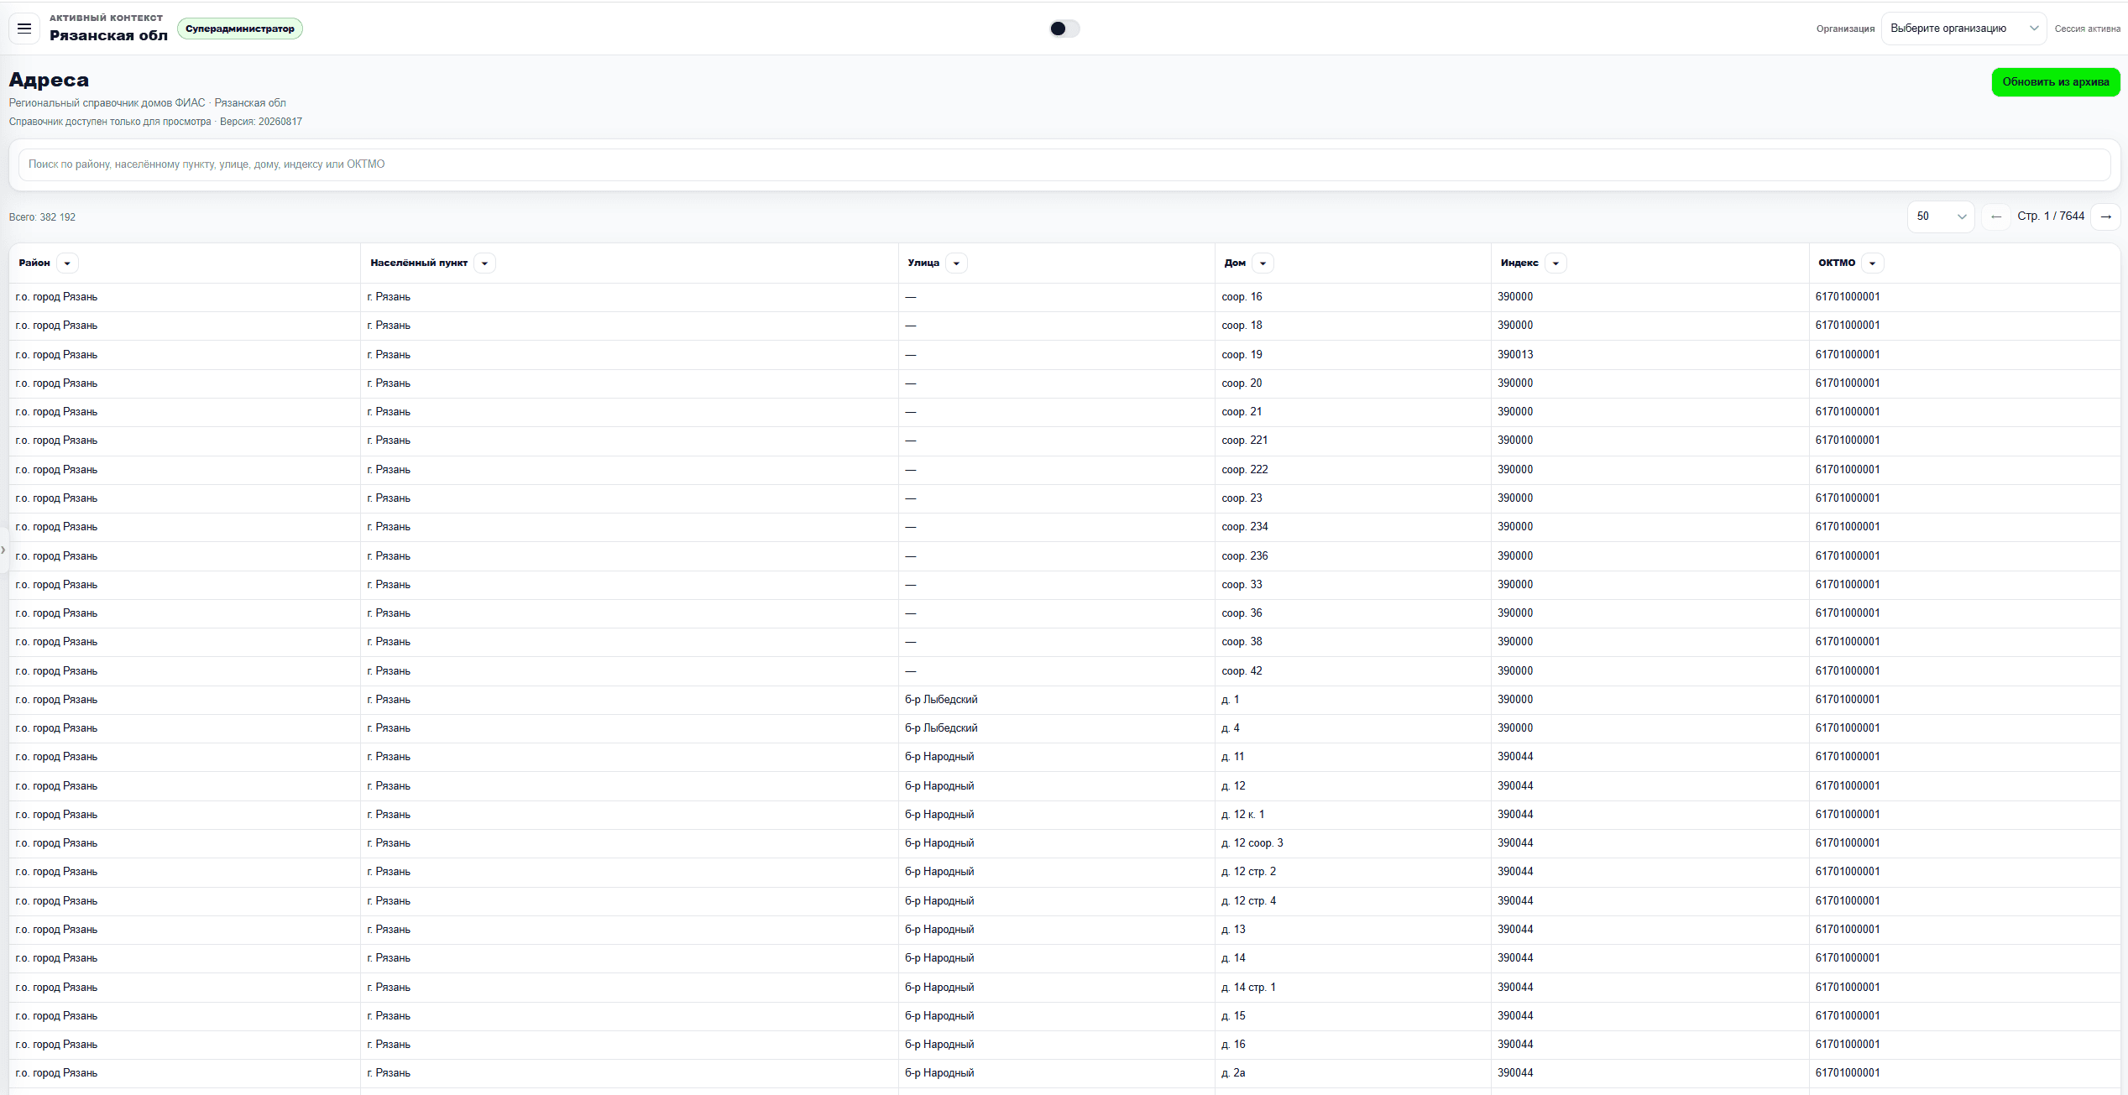Open the Населённый пункт column filter arrow
This screenshot has height=1095, width=2128.
[484, 263]
